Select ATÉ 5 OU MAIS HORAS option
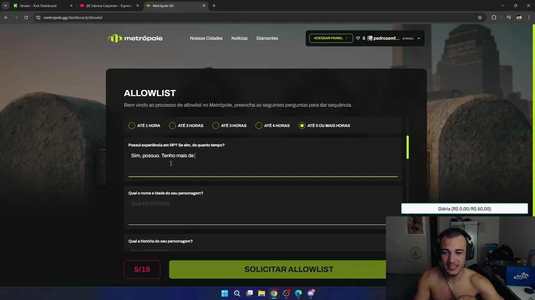This screenshot has height=300, width=535. tap(324, 125)
